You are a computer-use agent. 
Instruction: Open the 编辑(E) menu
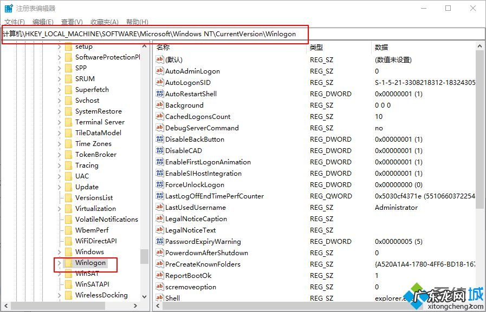(x=41, y=22)
